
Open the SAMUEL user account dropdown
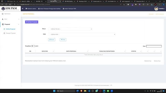coord(162,9)
